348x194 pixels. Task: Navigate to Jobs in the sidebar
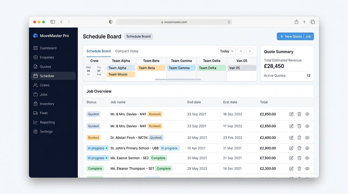(53, 94)
